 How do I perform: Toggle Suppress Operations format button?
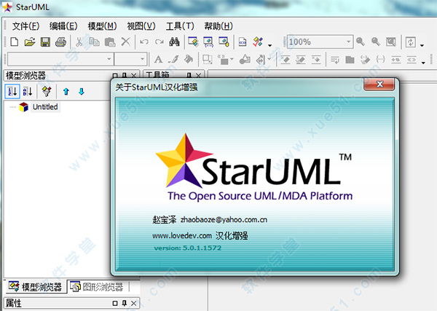[300, 59]
